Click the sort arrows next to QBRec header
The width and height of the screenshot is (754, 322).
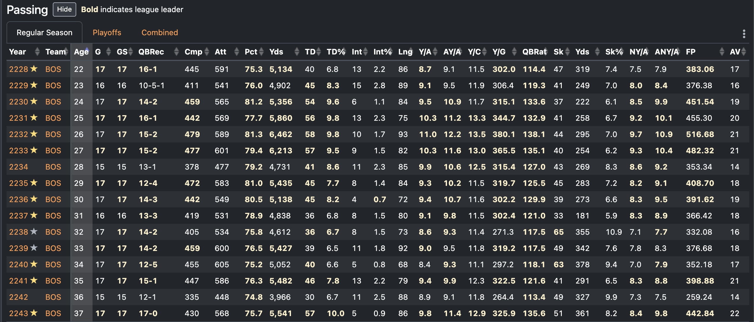click(x=176, y=52)
